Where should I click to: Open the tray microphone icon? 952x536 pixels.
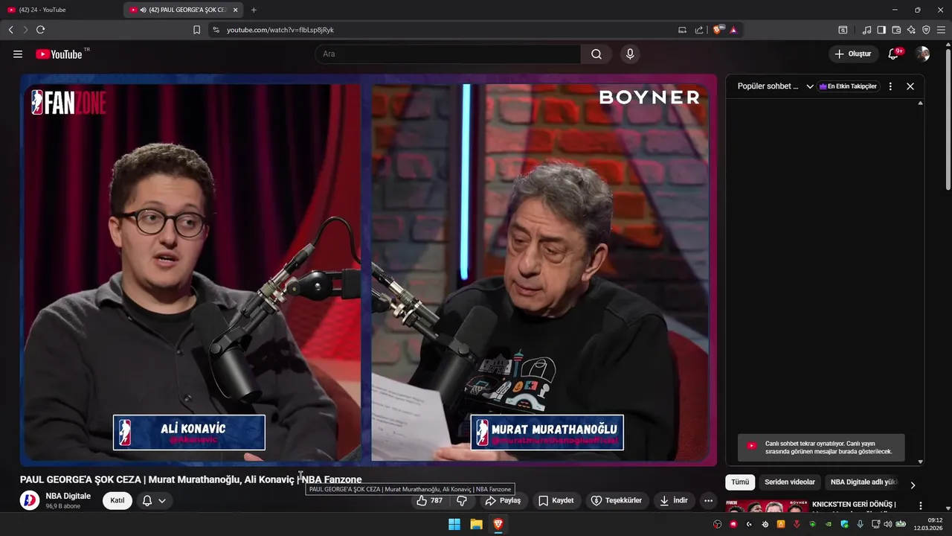(x=860, y=524)
